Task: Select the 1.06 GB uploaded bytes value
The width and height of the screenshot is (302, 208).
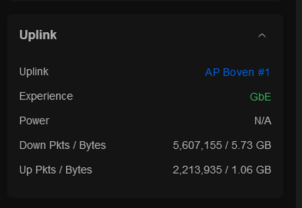Action: click(251, 170)
